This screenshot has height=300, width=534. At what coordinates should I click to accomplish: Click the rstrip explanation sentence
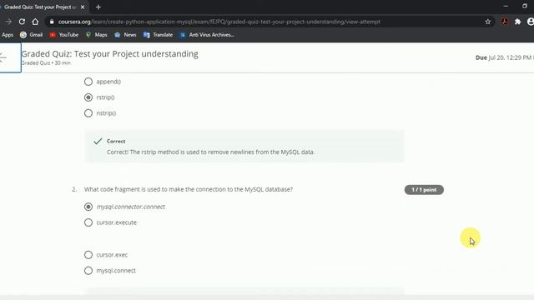click(210, 152)
